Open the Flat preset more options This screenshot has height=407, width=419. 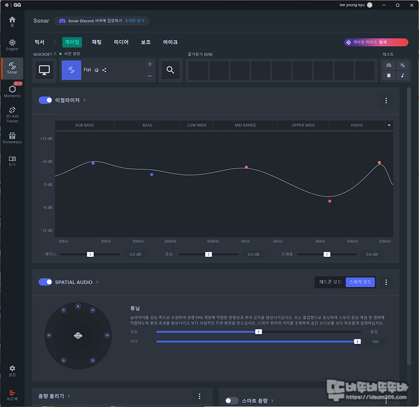(150, 76)
